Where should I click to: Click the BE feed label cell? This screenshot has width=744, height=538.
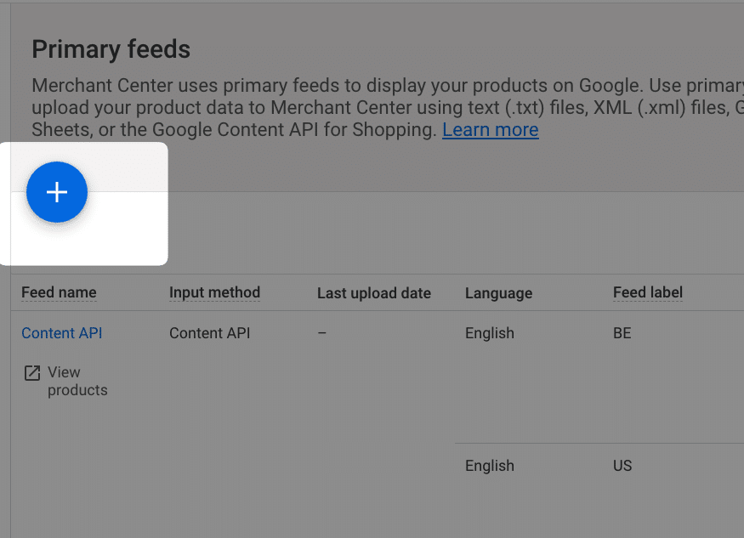(622, 333)
